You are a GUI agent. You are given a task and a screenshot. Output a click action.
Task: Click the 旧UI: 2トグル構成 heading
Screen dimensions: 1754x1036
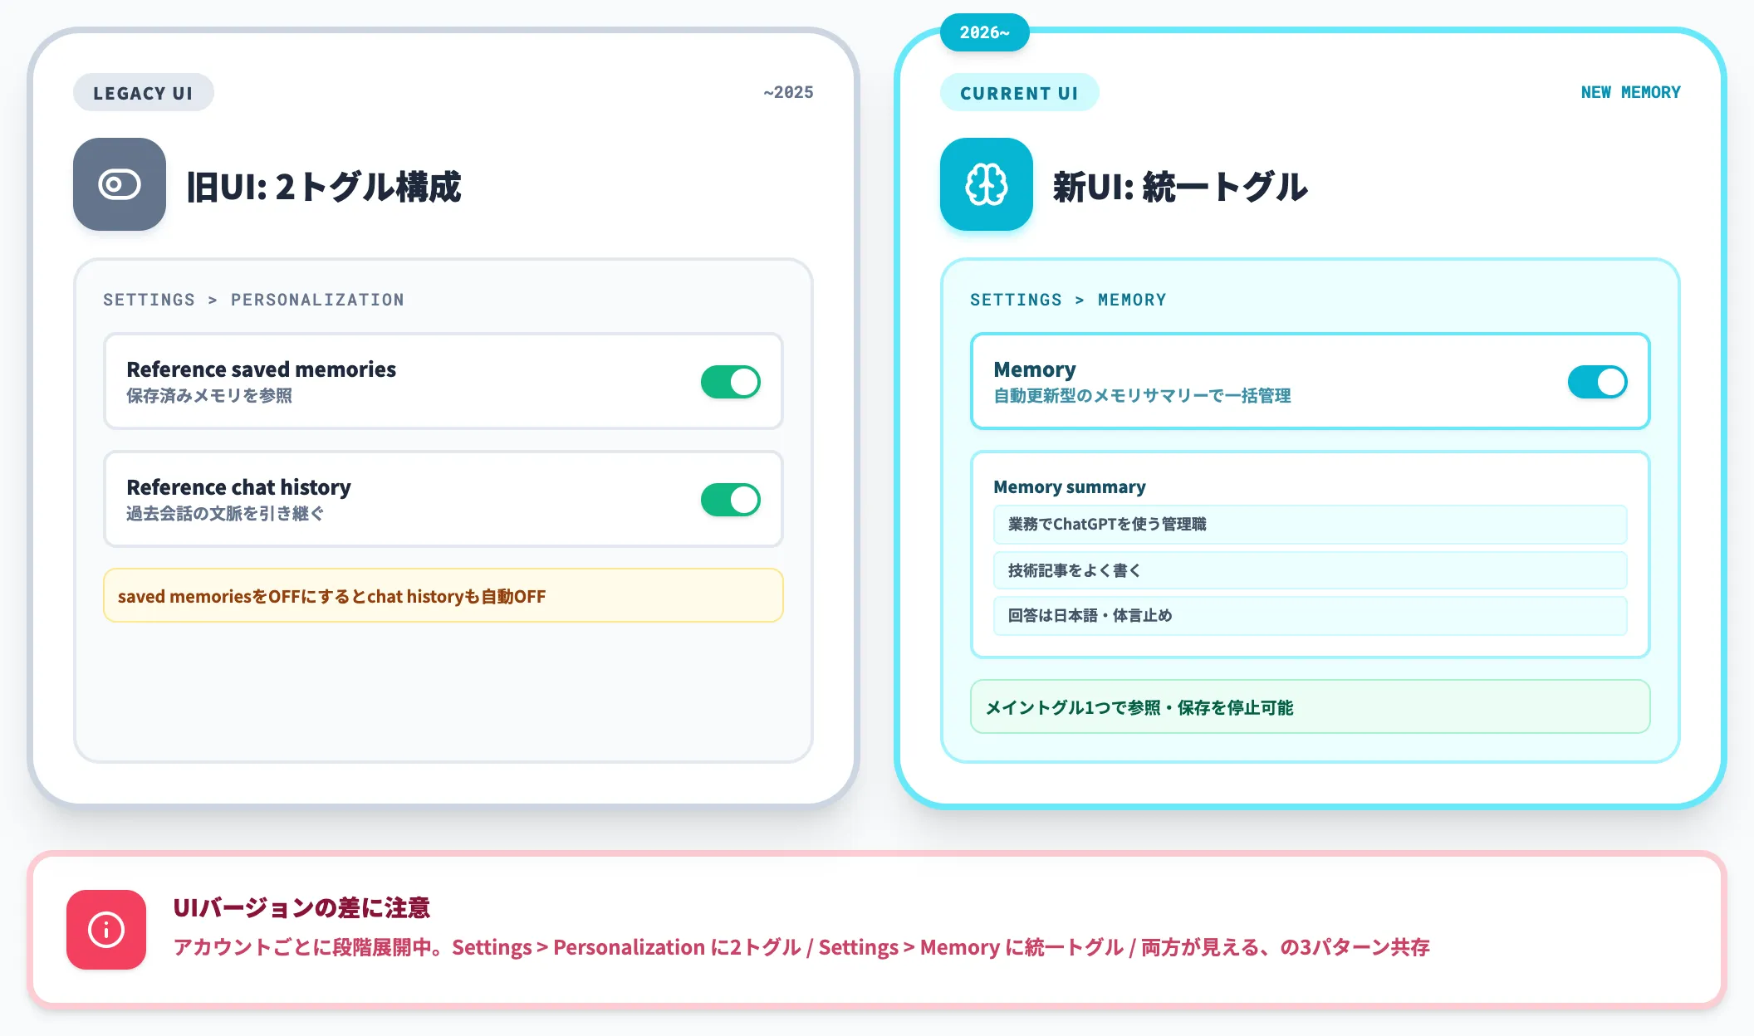coord(323,186)
